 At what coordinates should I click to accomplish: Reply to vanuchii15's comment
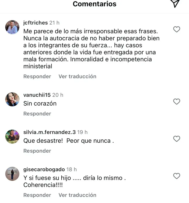pos(37,114)
